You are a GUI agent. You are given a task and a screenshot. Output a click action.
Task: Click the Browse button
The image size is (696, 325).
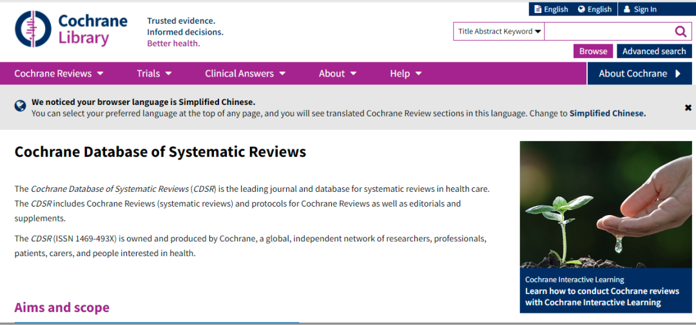click(x=593, y=51)
